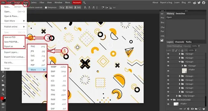Expand the topmost Group folder arrow
Viewport: 208px width, 111px height.
pyautogui.click(x=180, y=54)
